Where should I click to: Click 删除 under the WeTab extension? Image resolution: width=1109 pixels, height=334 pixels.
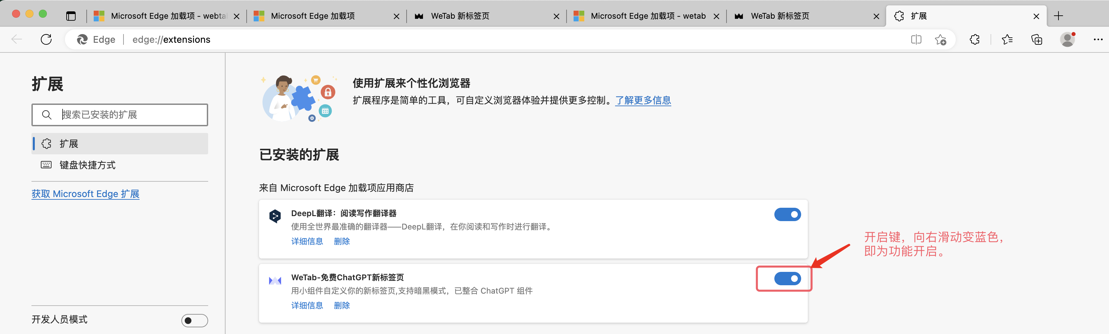coord(342,305)
